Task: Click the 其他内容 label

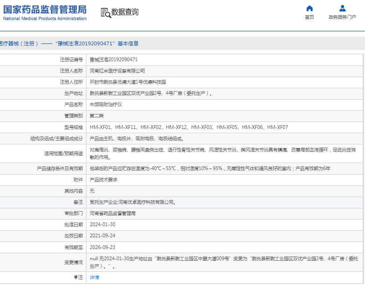Action: [73, 191]
